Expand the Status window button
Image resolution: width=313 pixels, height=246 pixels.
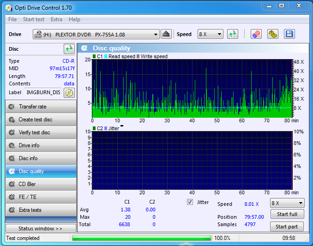41,228
